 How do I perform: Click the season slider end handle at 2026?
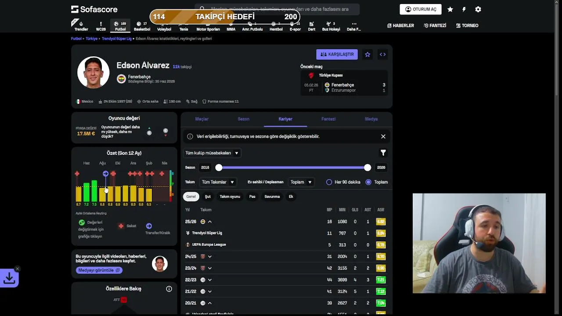click(x=367, y=167)
